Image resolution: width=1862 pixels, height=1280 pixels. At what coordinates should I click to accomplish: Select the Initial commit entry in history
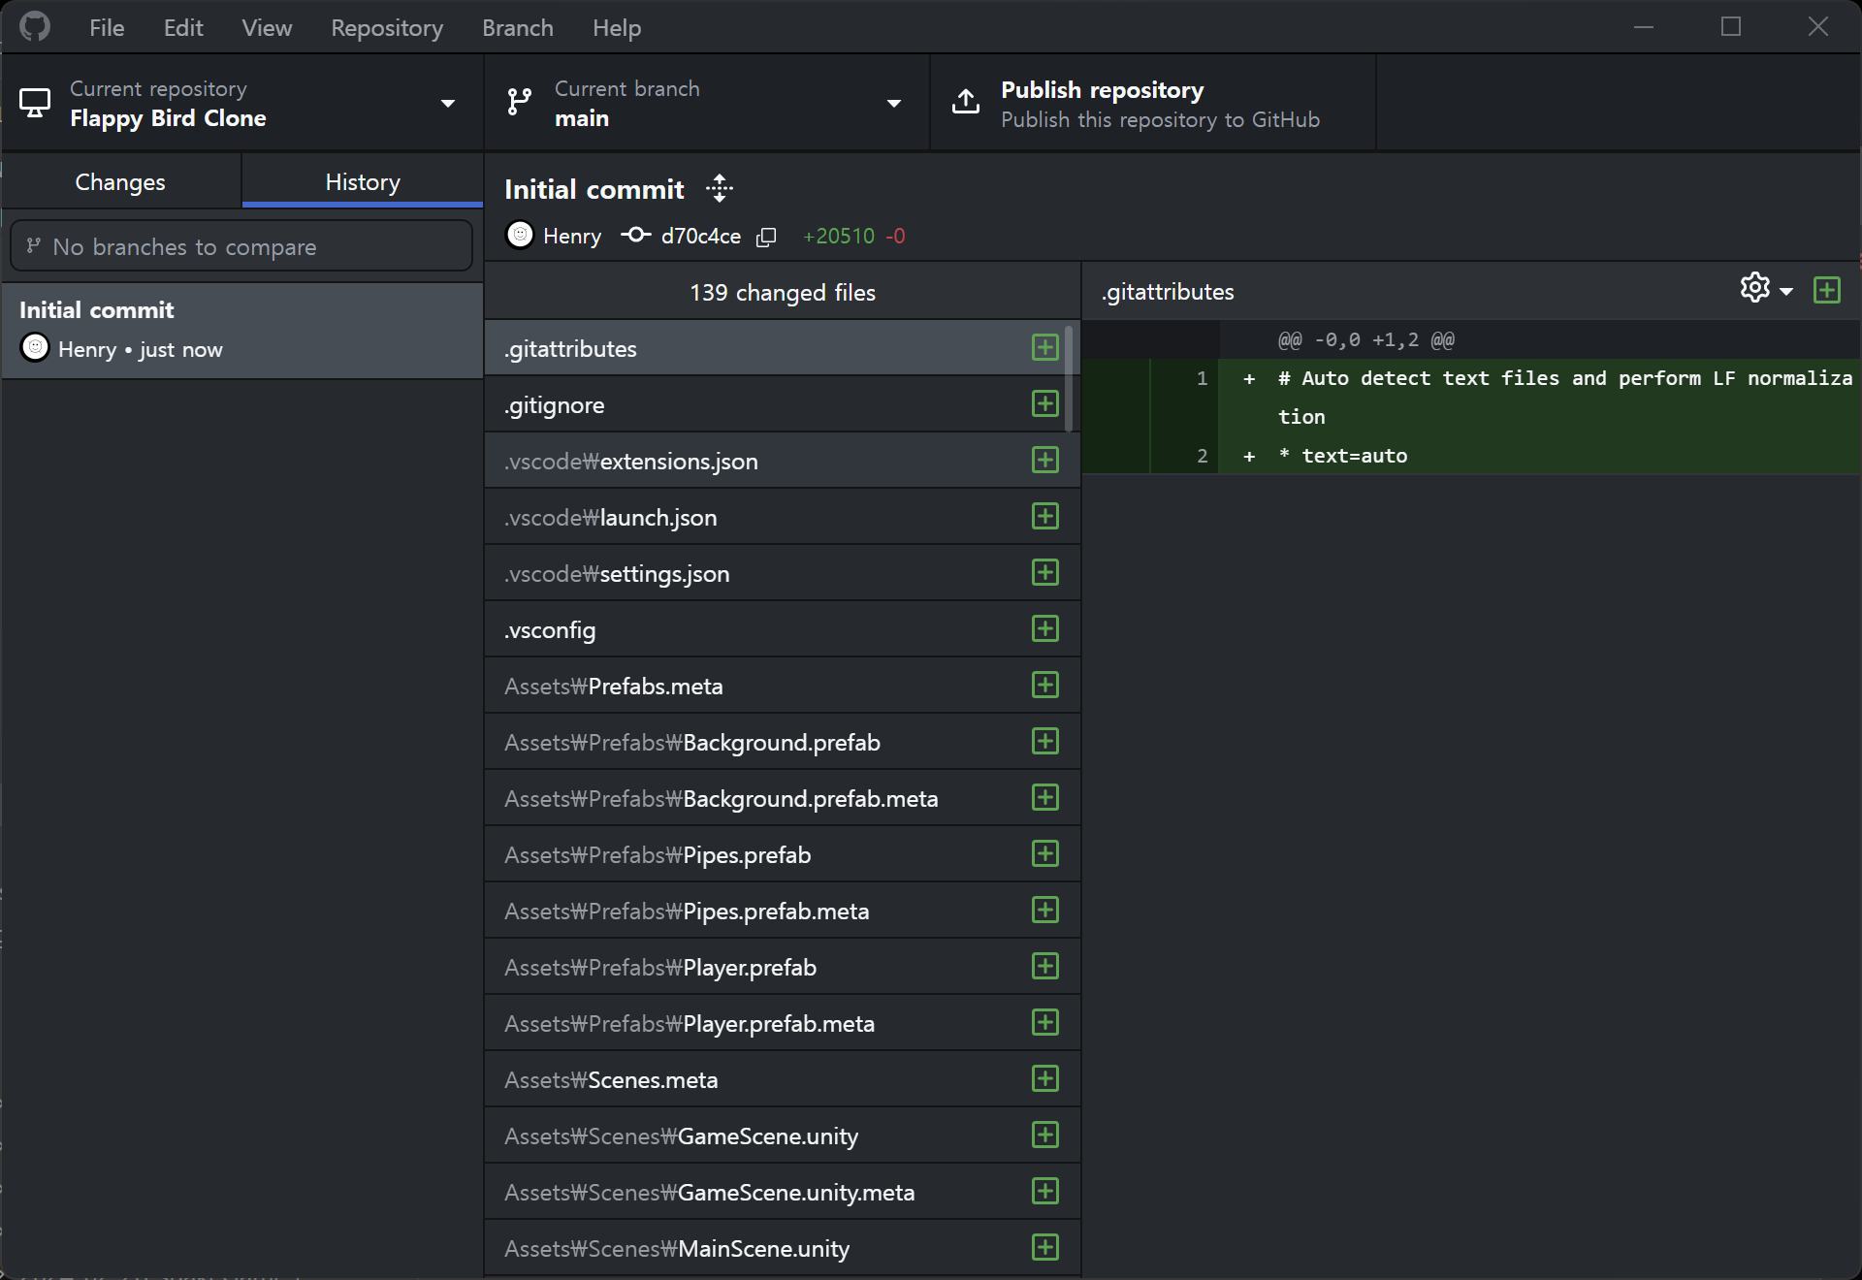coord(241,330)
